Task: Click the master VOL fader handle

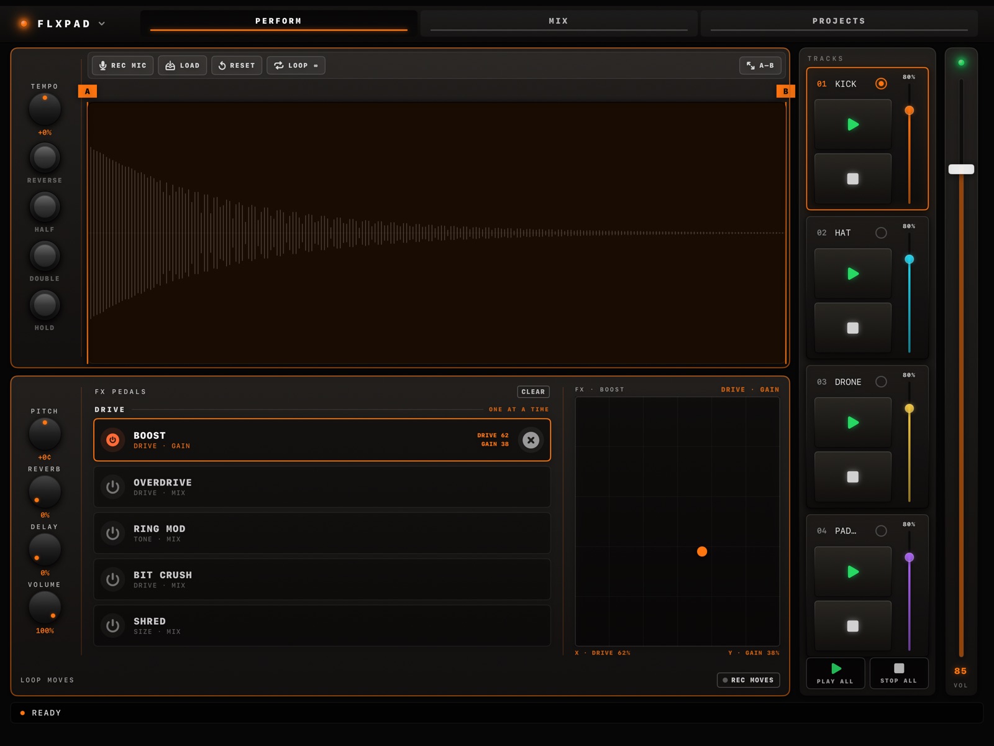Action: (x=961, y=169)
